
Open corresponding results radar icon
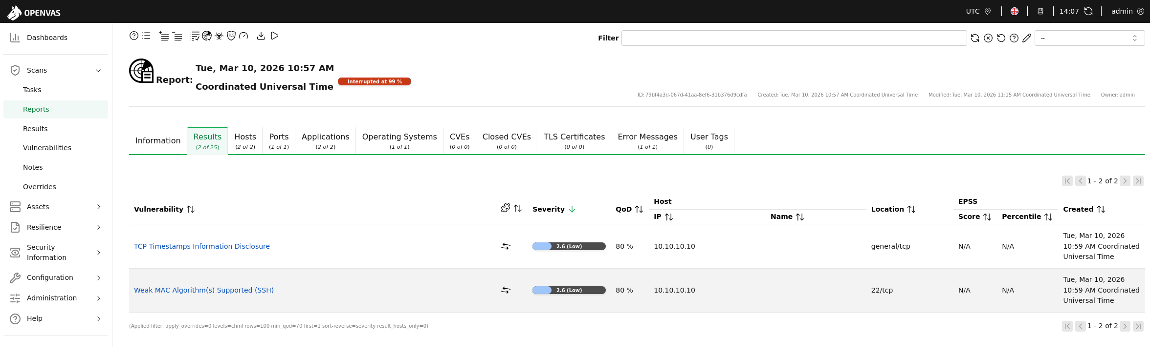tap(207, 36)
